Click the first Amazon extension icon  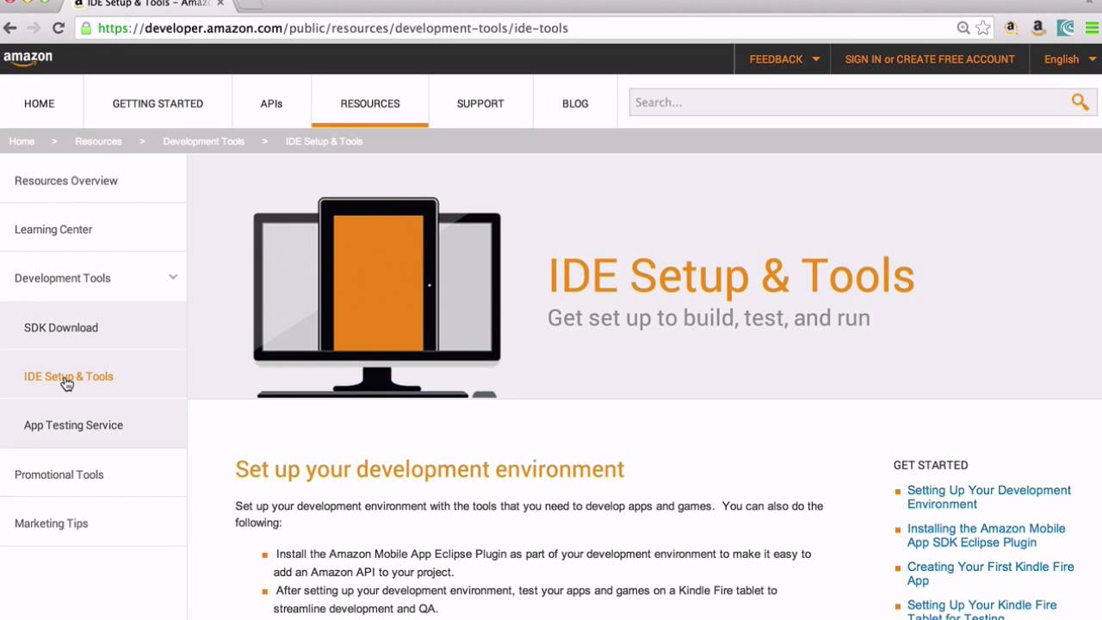pyautogui.click(x=1011, y=28)
